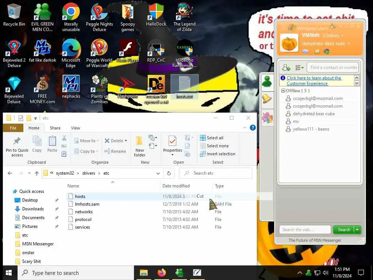373x280 pixels.
Task: Select the lmhosts.sam file row
Action: click(x=162, y=204)
